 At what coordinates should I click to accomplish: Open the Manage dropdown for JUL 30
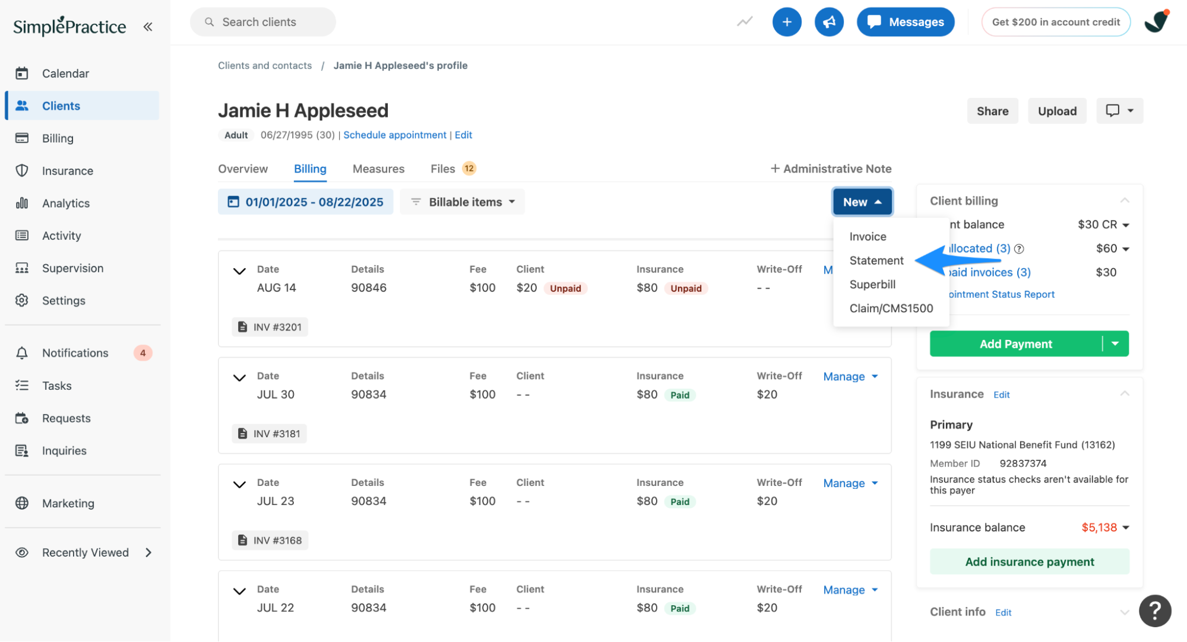[x=849, y=376]
